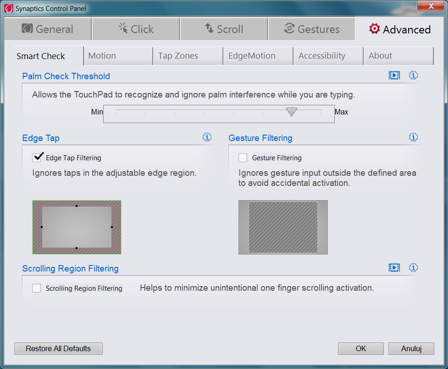
Task: Click the Gesture Filtering area preview image
Action: [x=283, y=227]
